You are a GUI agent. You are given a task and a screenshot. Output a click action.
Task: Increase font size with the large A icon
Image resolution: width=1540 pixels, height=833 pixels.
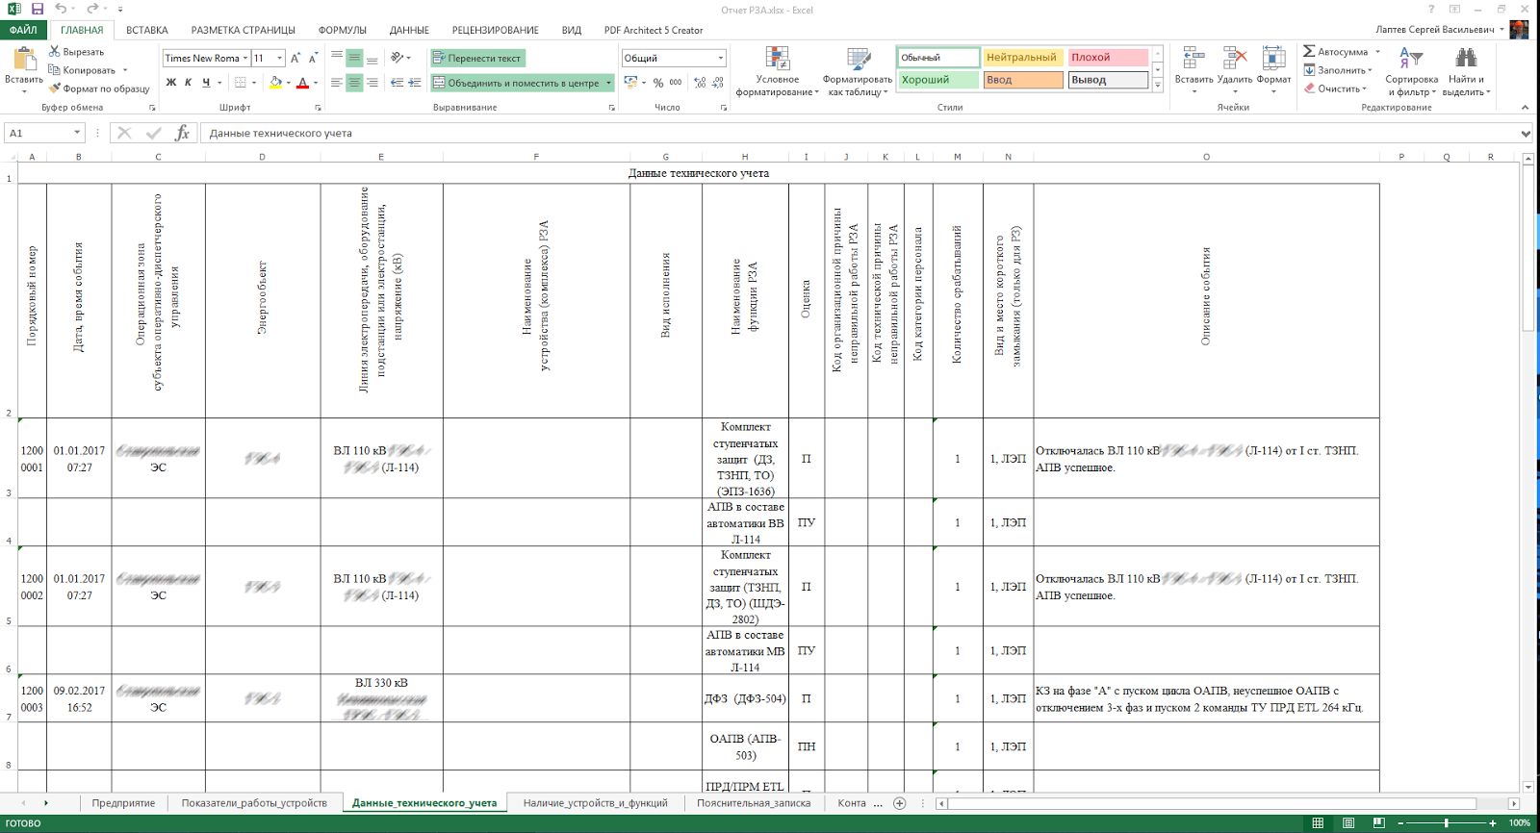pyautogui.click(x=295, y=58)
